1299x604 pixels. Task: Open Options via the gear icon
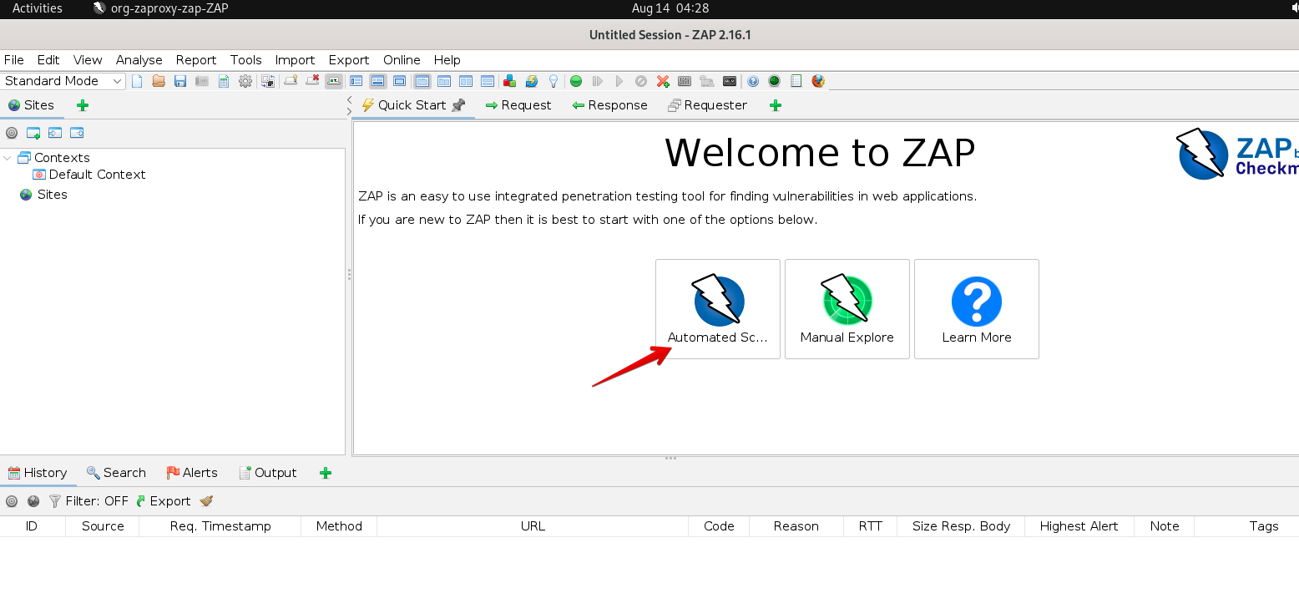coord(245,81)
